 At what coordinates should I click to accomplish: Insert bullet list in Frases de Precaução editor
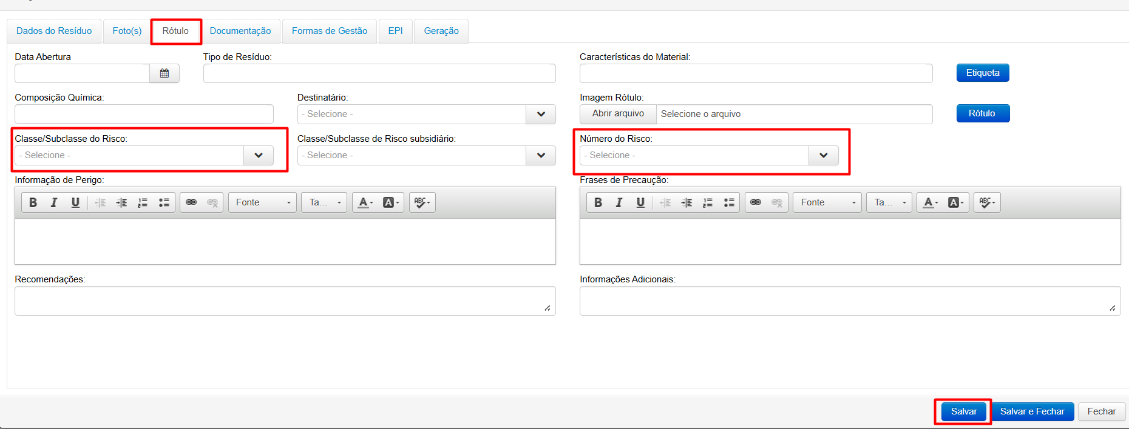[729, 202]
